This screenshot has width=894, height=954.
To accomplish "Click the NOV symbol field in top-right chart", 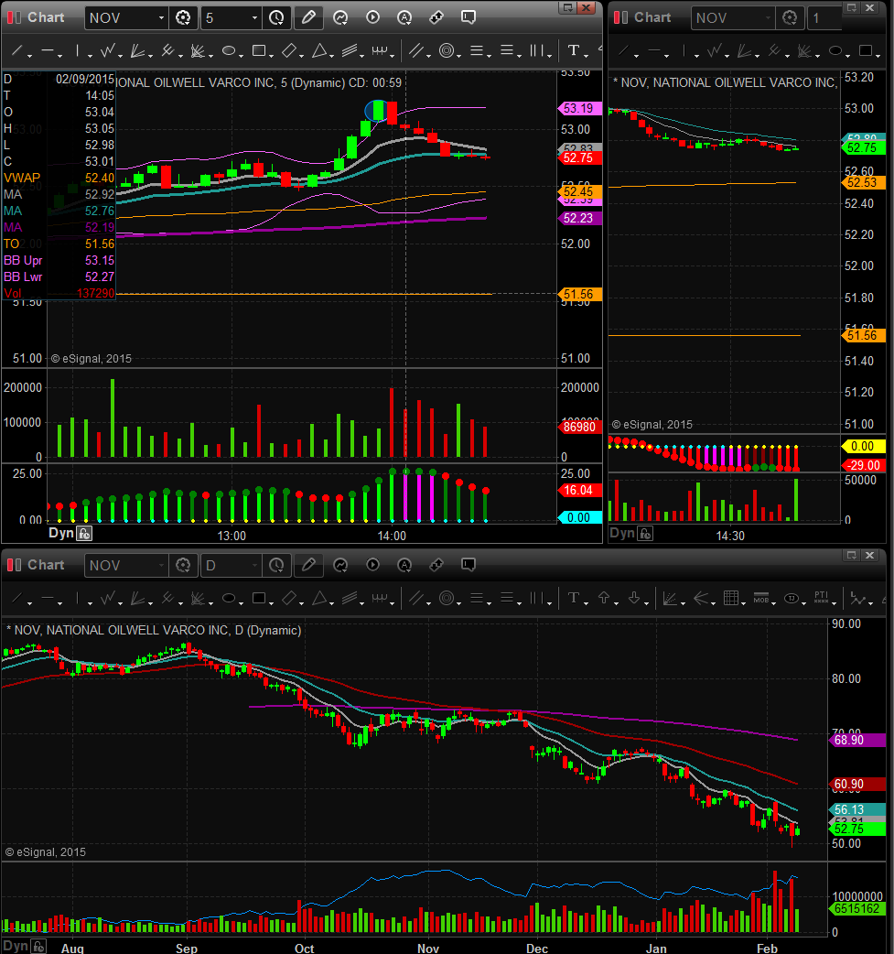I will click(732, 17).
